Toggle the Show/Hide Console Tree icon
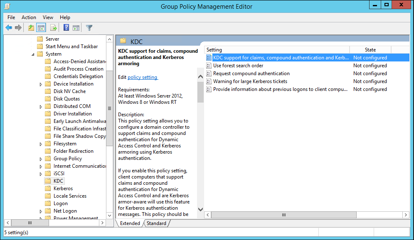 coord(40,27)
